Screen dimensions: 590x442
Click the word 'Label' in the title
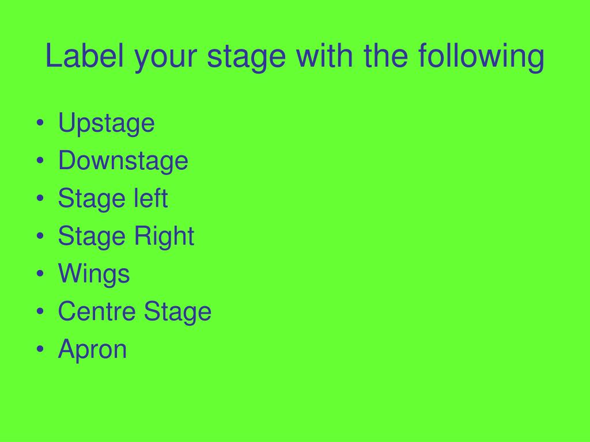[84, 56]
